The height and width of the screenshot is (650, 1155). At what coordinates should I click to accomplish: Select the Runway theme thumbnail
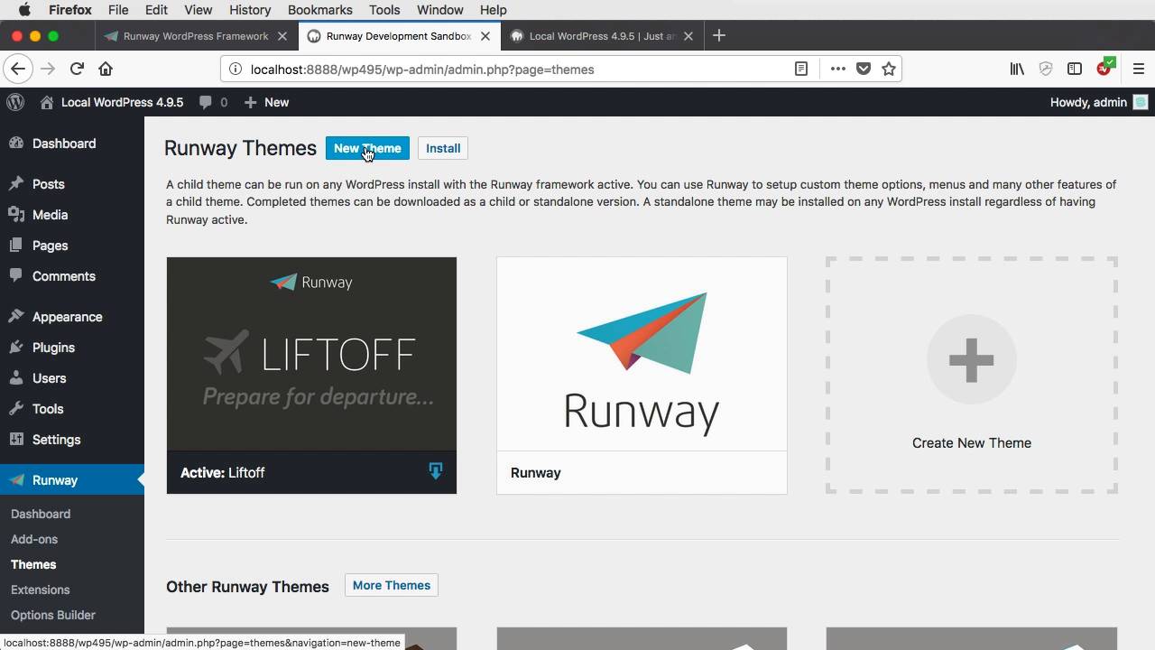coord(642,354)
